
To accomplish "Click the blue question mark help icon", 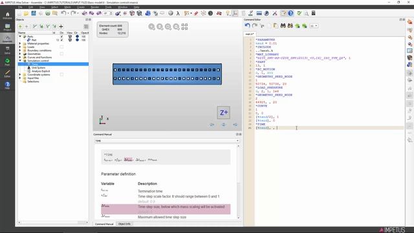I will coord(290,13).
